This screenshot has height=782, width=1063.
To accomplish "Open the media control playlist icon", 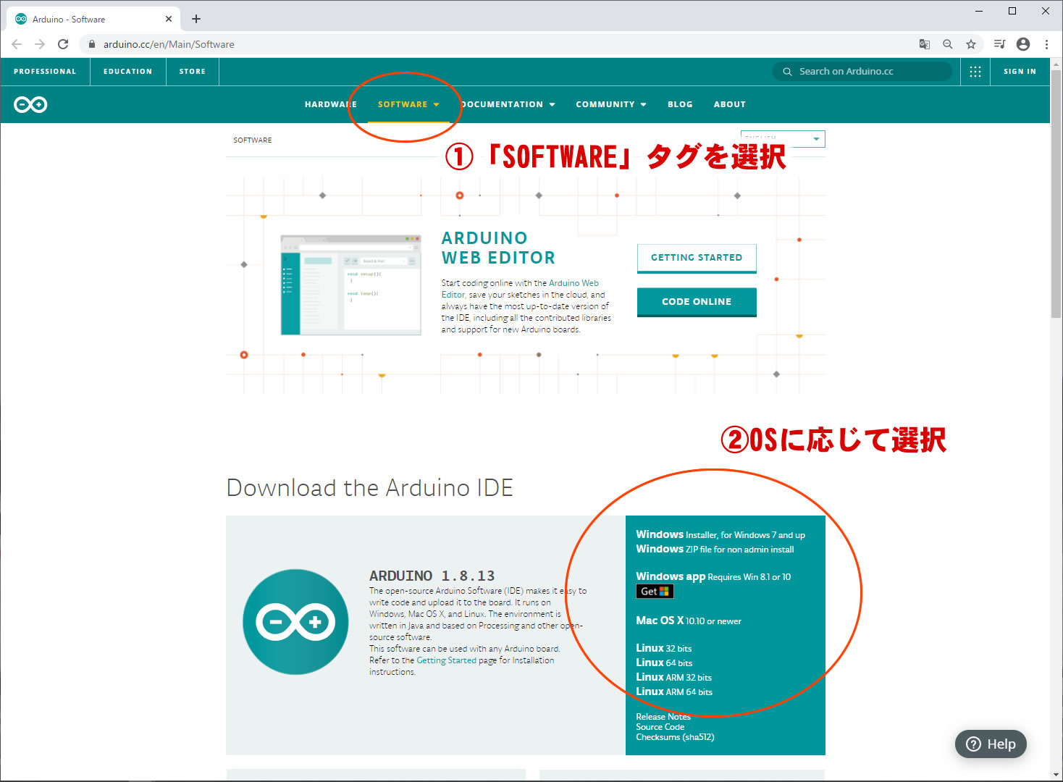I will click(x=1000, y=44).
